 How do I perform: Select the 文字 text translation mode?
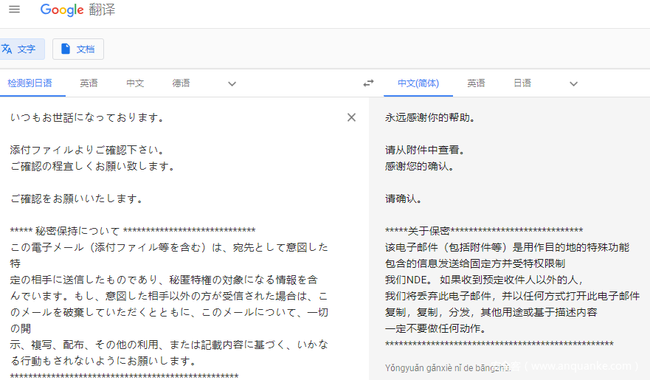(x=21, y=49)
